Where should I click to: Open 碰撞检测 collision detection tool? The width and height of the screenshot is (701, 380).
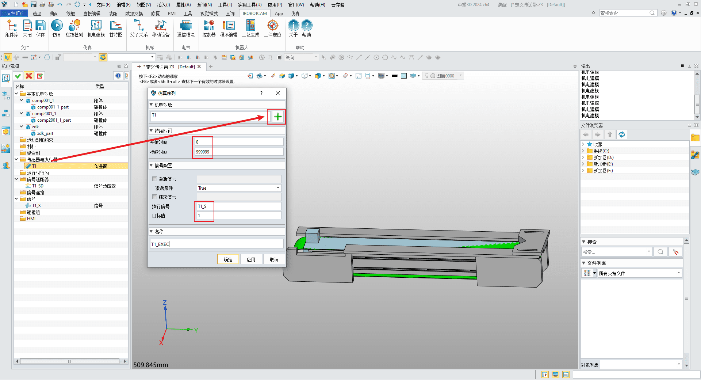click(74, 28)
